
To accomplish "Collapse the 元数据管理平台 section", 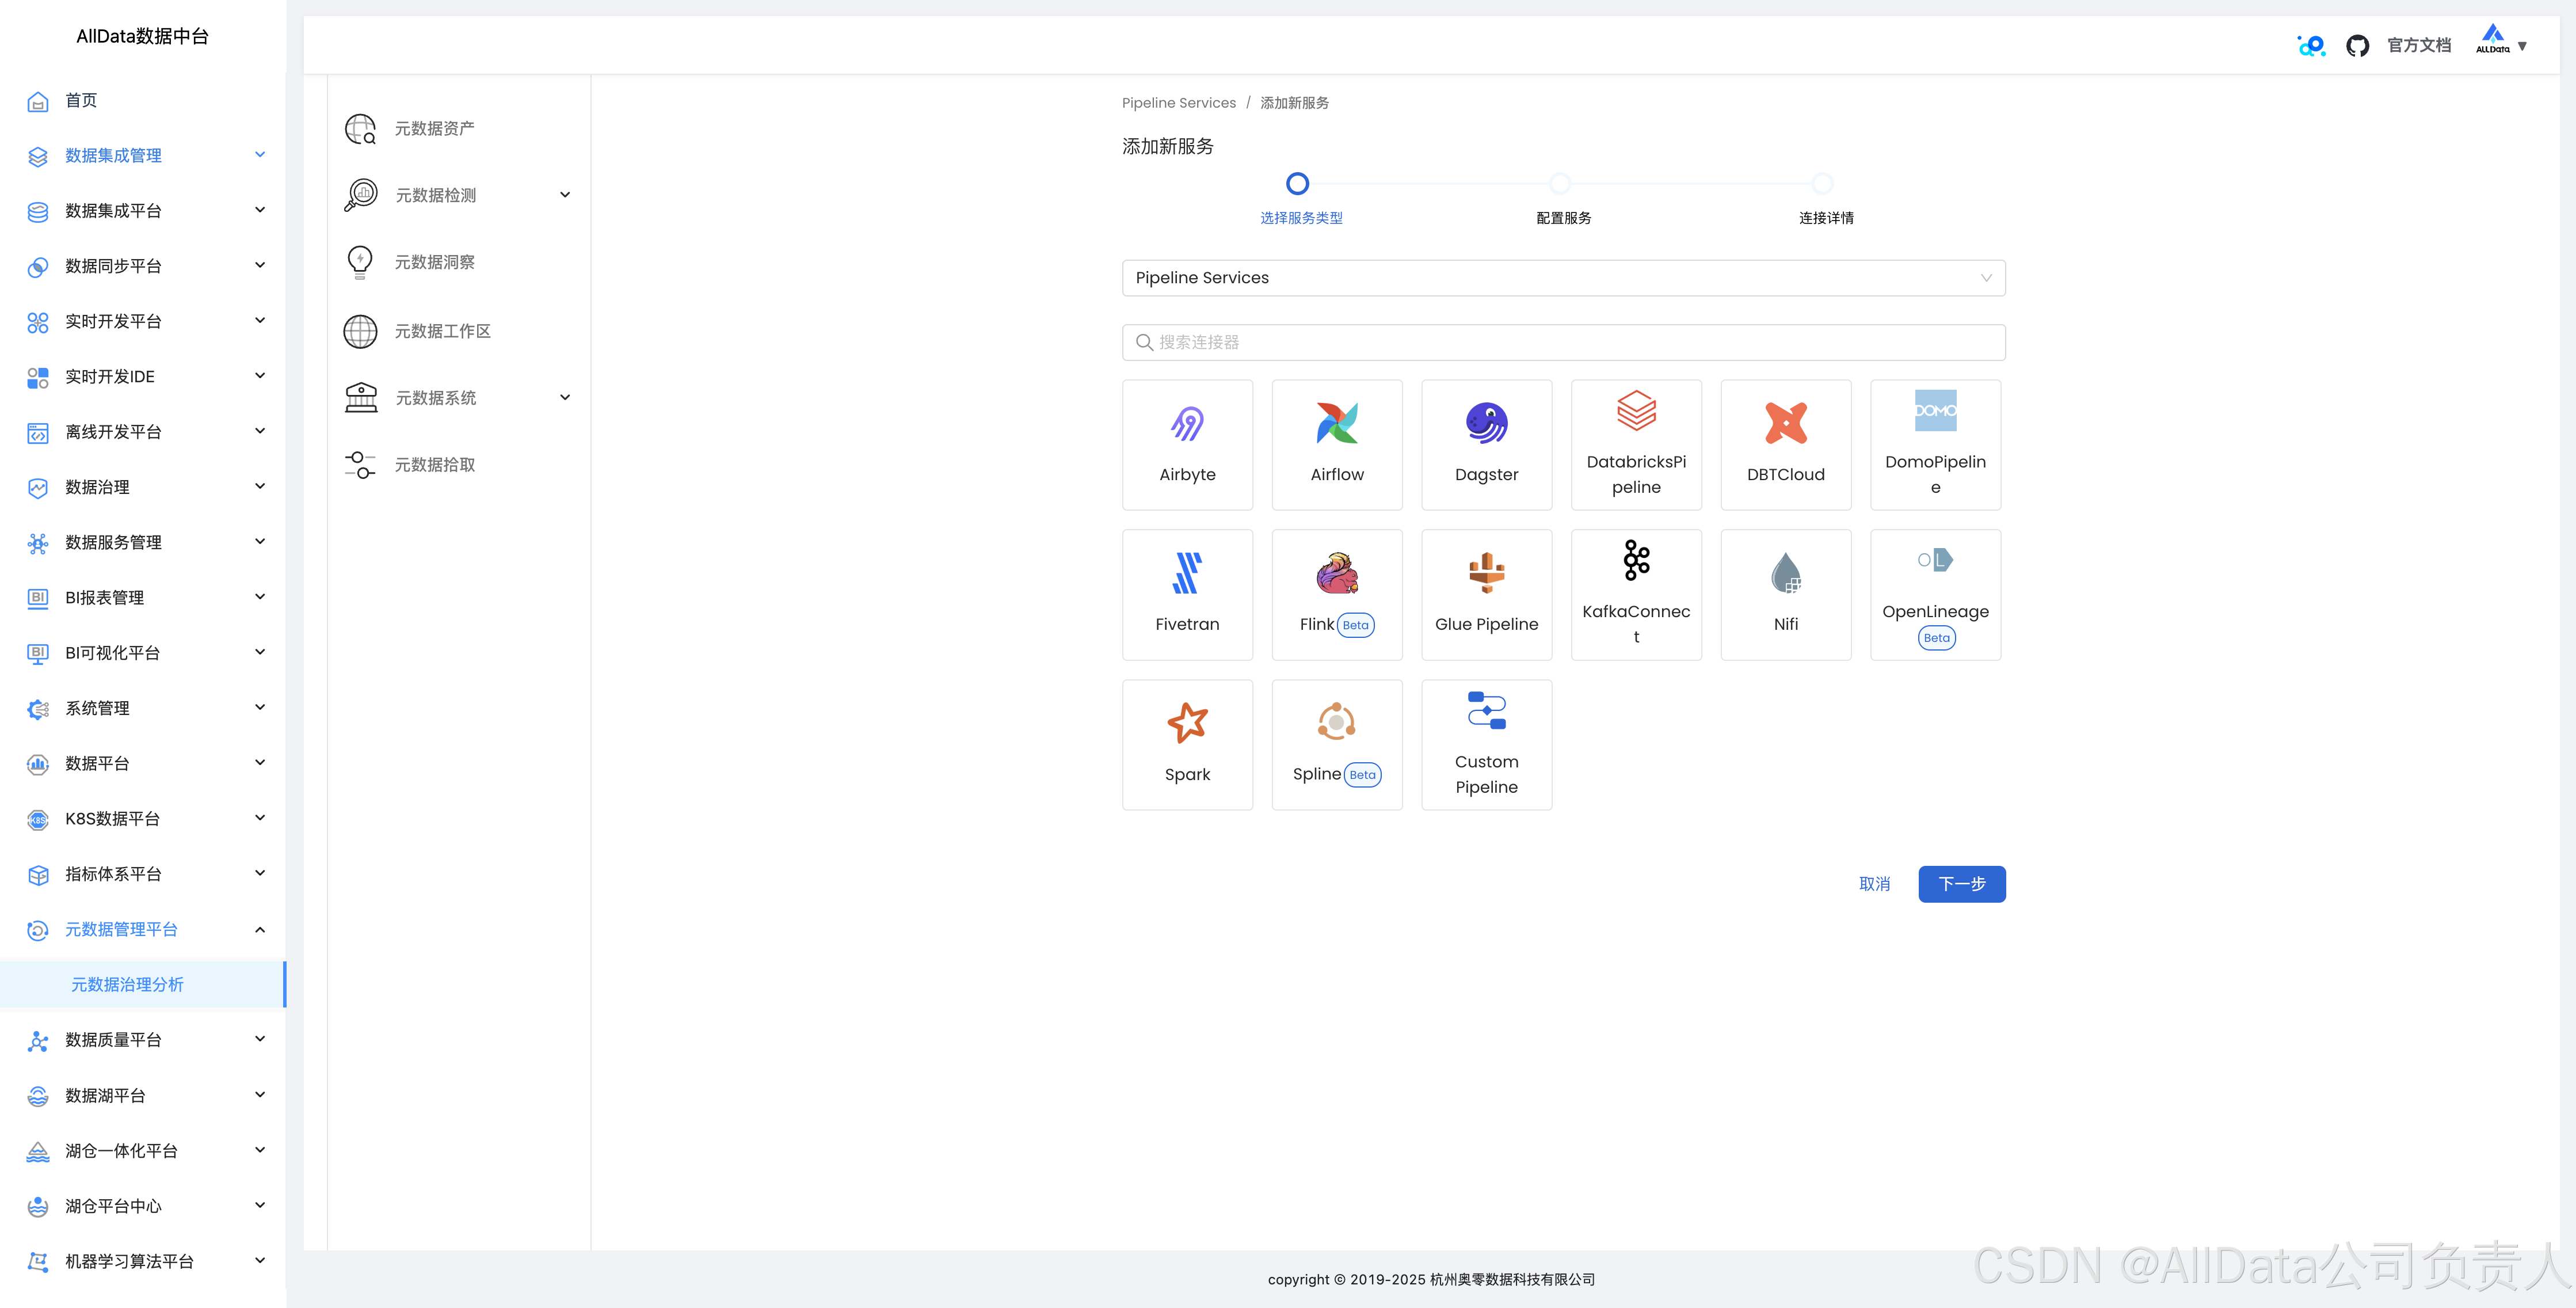I will tap(143, 929).
